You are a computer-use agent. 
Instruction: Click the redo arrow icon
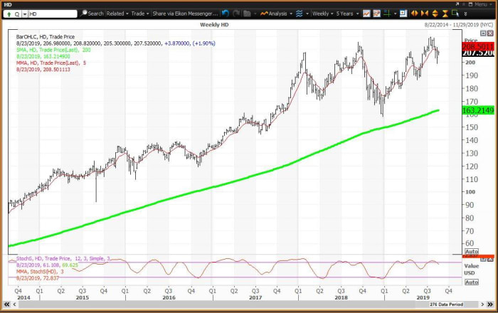pyautogui.click(x=235, y=14)
